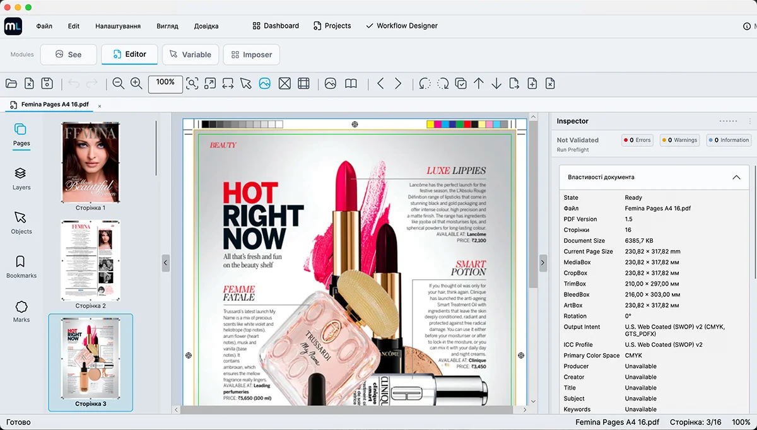Click the zoom percentage field showing 100%
The height and width of the screenshot is (430, 757).
(x=165, y=84)
